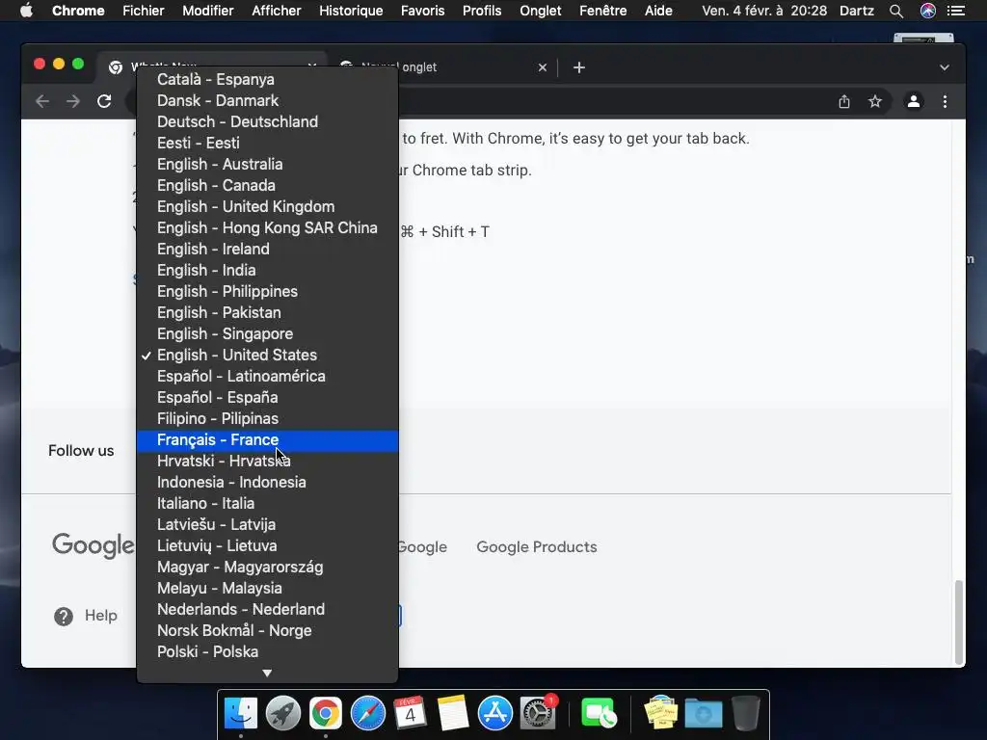Bookmark this page with star icon
This screenshot has width=987, height=740.
click(875, 101)
